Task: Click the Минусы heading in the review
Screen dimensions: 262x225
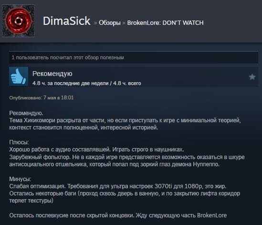Action: pyautogui.click(x=20, y=179)
